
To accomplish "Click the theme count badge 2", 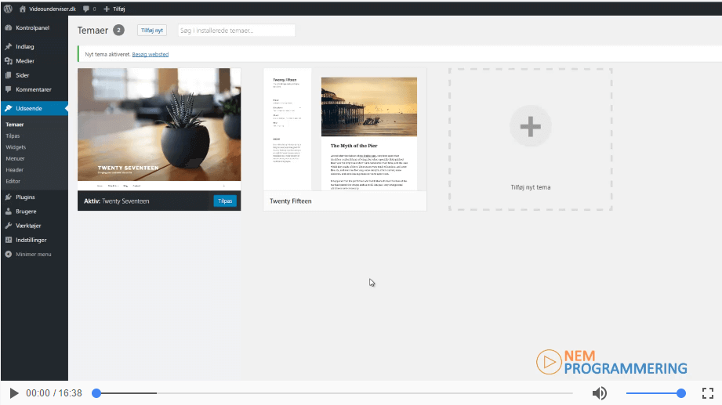I will tap(118, 31).
